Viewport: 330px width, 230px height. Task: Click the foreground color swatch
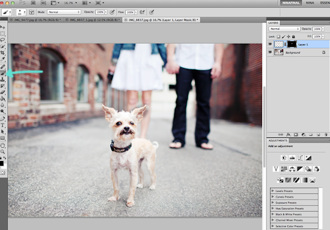tap(2, 163)
